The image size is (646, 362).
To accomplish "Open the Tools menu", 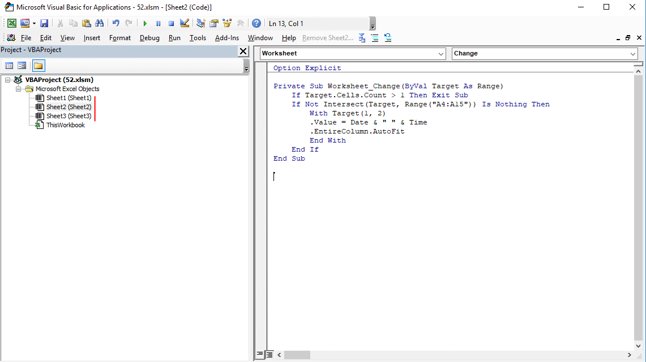I will pos(198,38).
